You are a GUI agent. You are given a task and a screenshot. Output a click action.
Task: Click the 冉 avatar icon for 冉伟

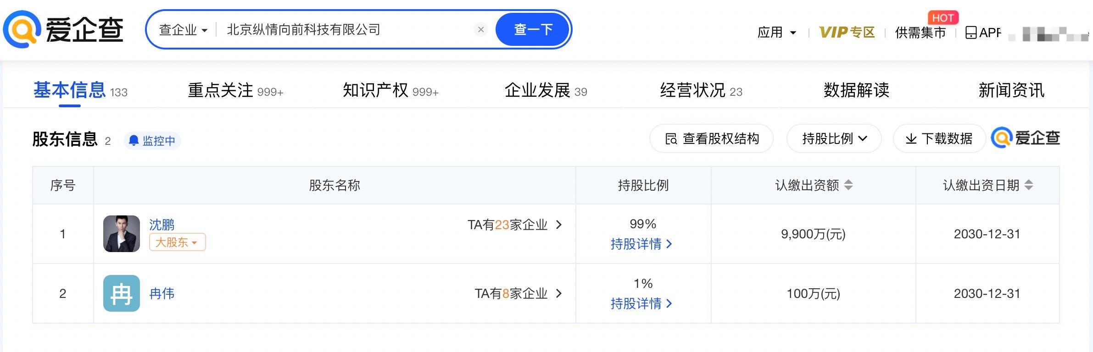(122, 293)
